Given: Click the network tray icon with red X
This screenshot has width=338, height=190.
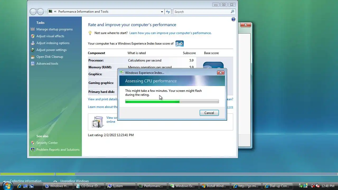Looking at the screenshot, I should coord(312,186).
